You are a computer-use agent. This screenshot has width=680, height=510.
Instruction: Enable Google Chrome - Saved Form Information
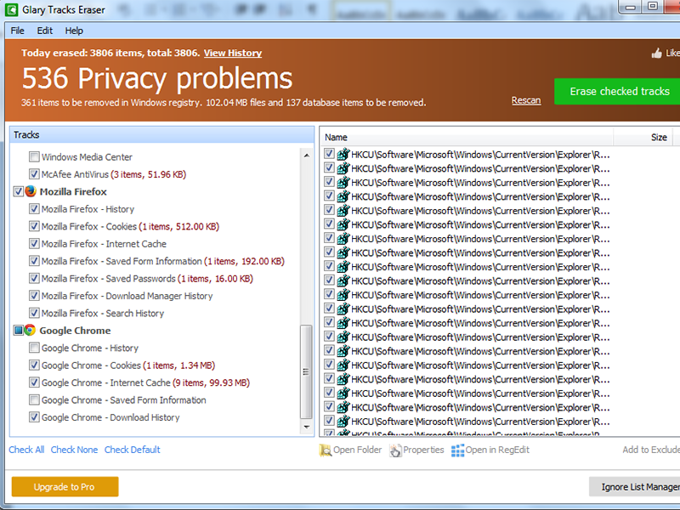[34, 399]
